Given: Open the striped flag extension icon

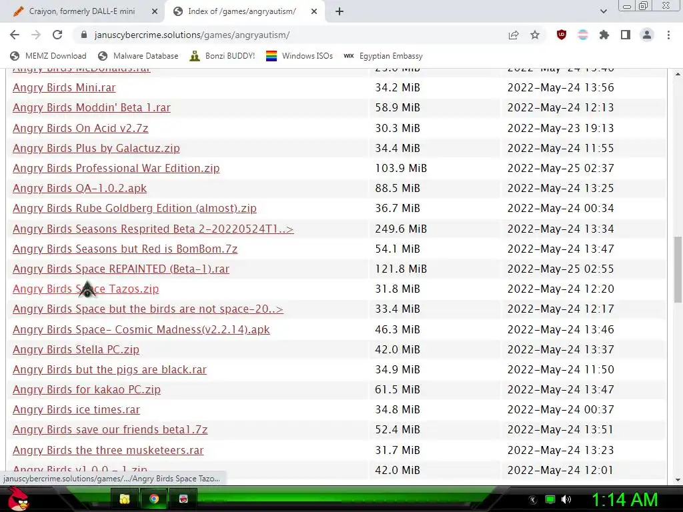Looking at the screenshot, I should pyautogui.click(x=583, y=35).
